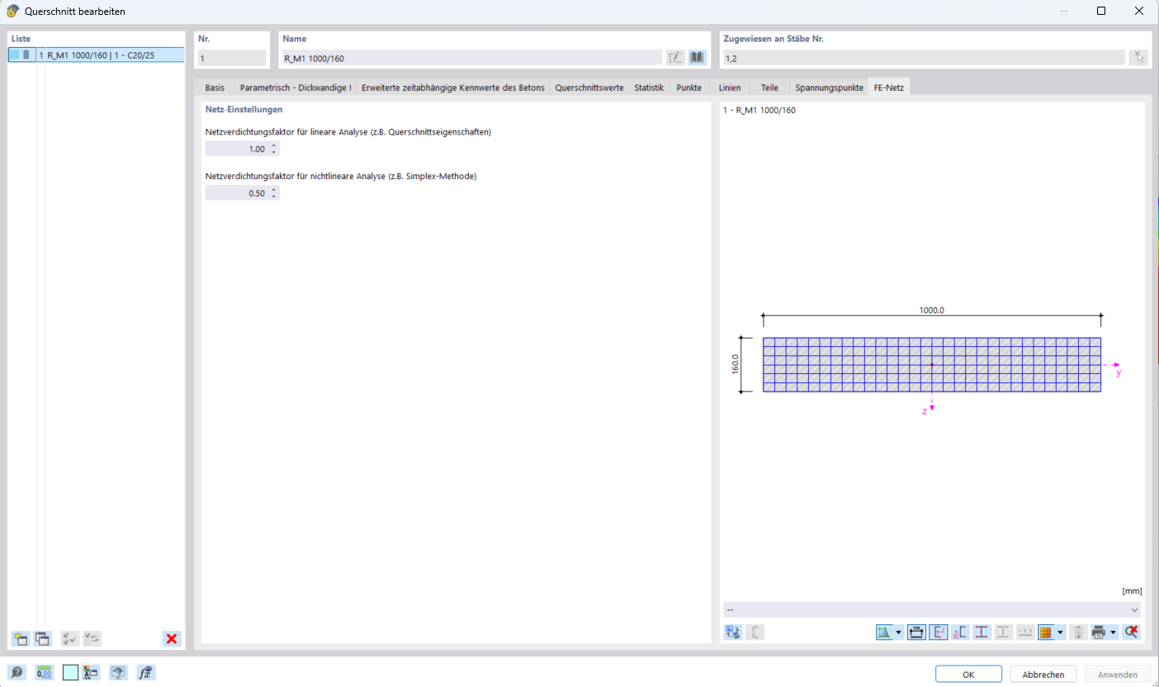Open help via question mark icon
This screenshot has height=687, width=1159.
[17, 672]
